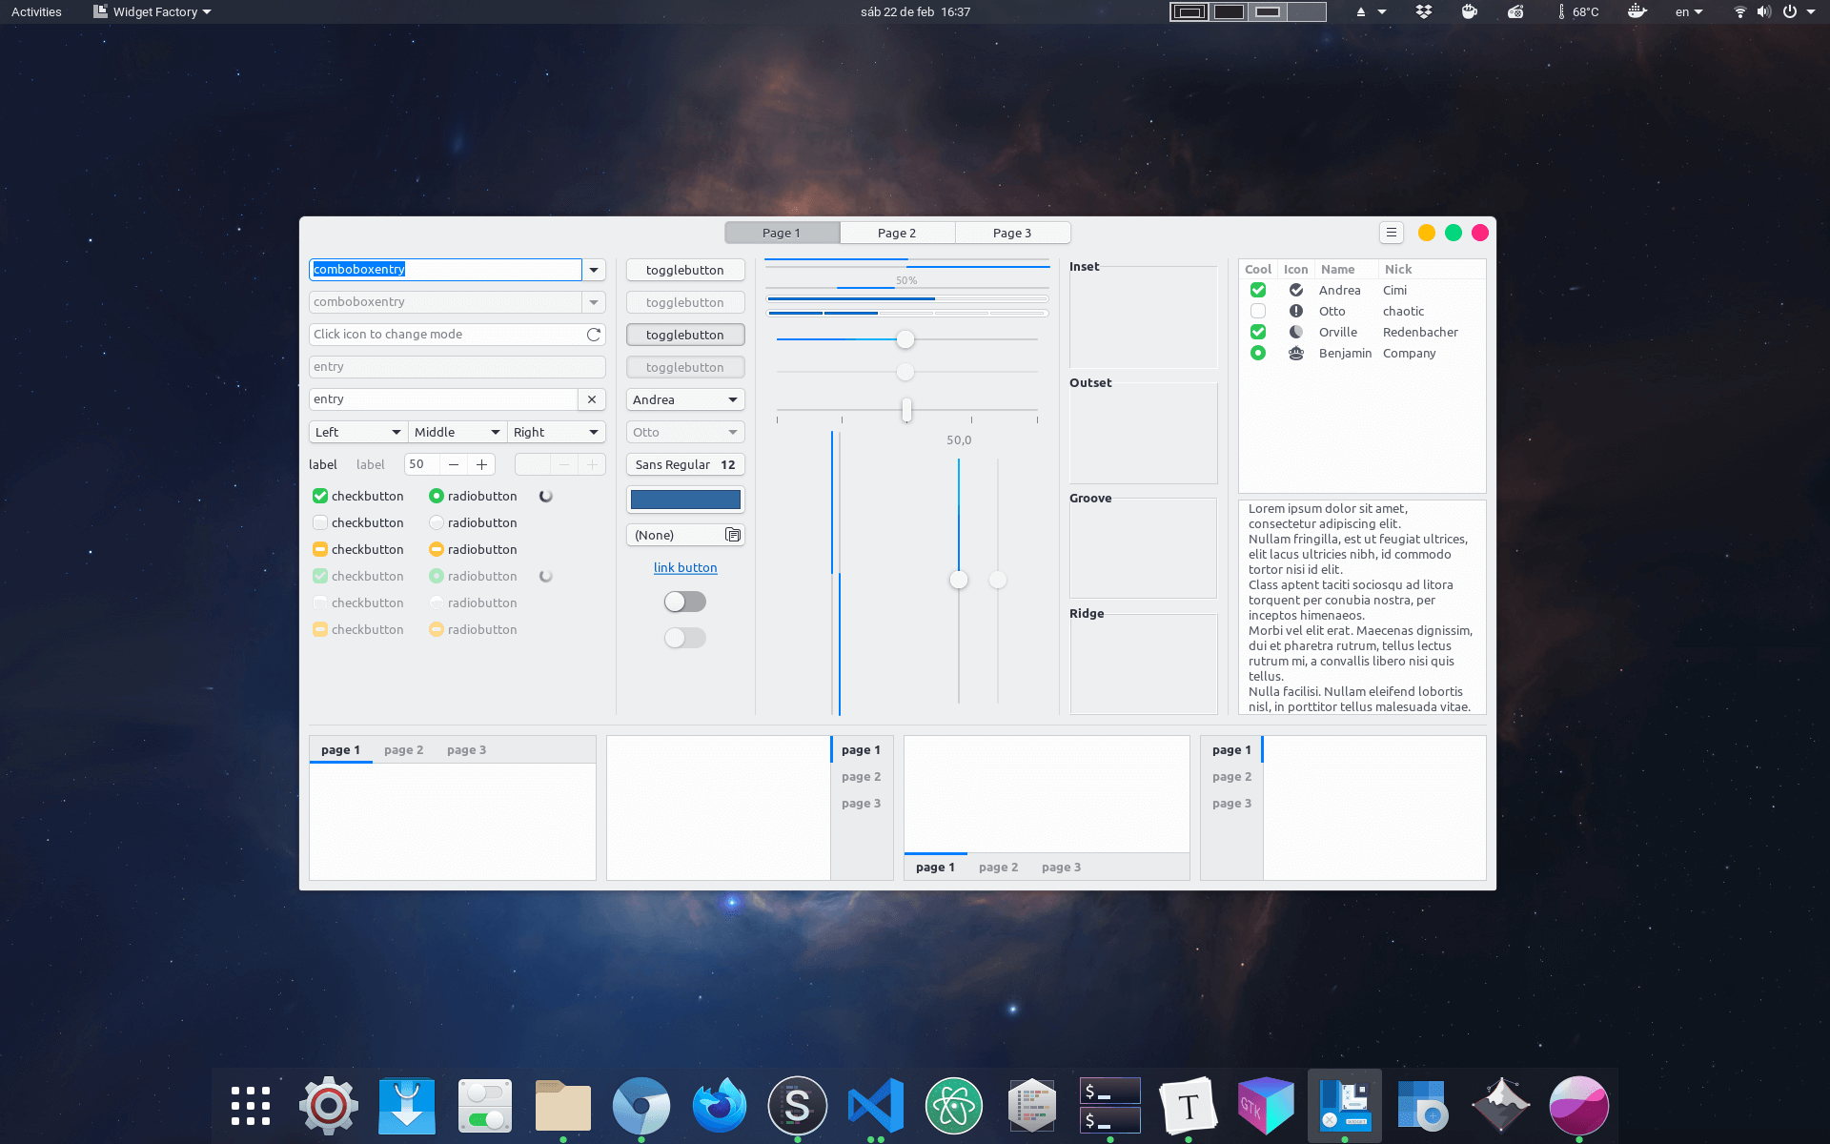The width and height of the screenshot is (1830, 1144).
Task: Follow the link button
Action: (x=685, y=567)
